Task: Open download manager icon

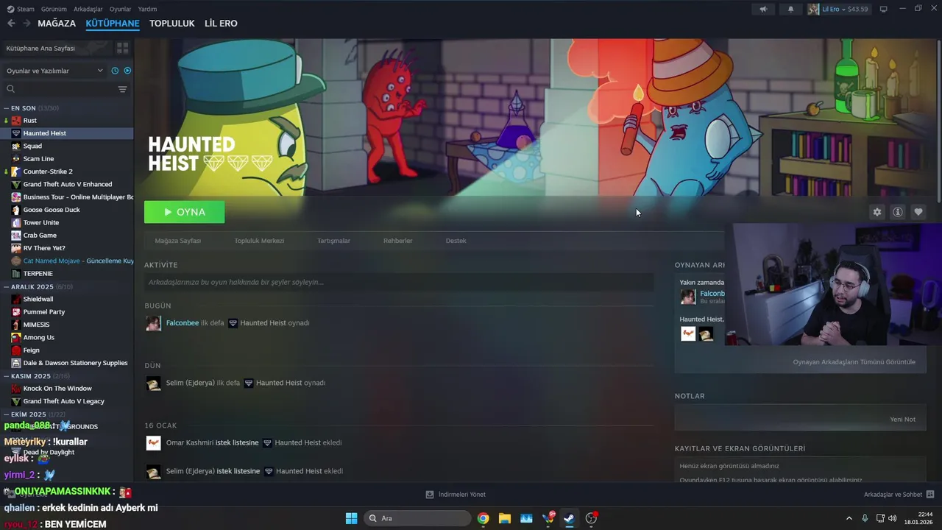Action: tap(430, 495)
